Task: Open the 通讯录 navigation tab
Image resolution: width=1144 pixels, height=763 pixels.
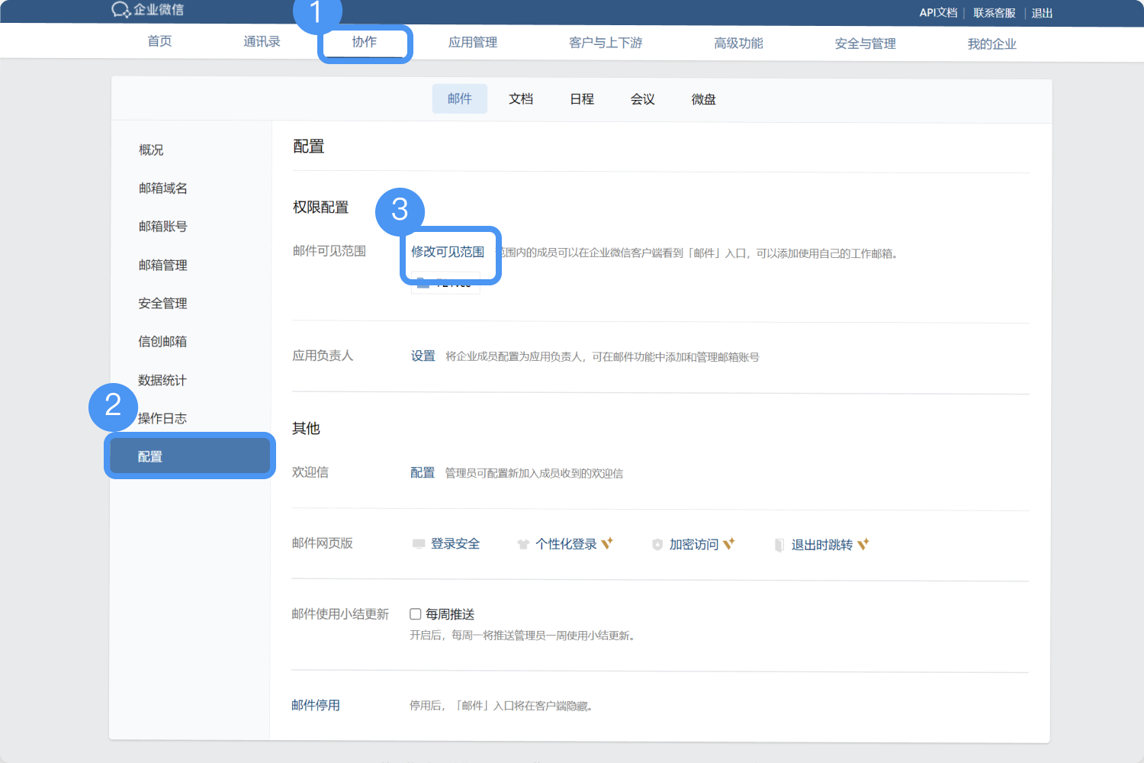Action: point(262,41)
